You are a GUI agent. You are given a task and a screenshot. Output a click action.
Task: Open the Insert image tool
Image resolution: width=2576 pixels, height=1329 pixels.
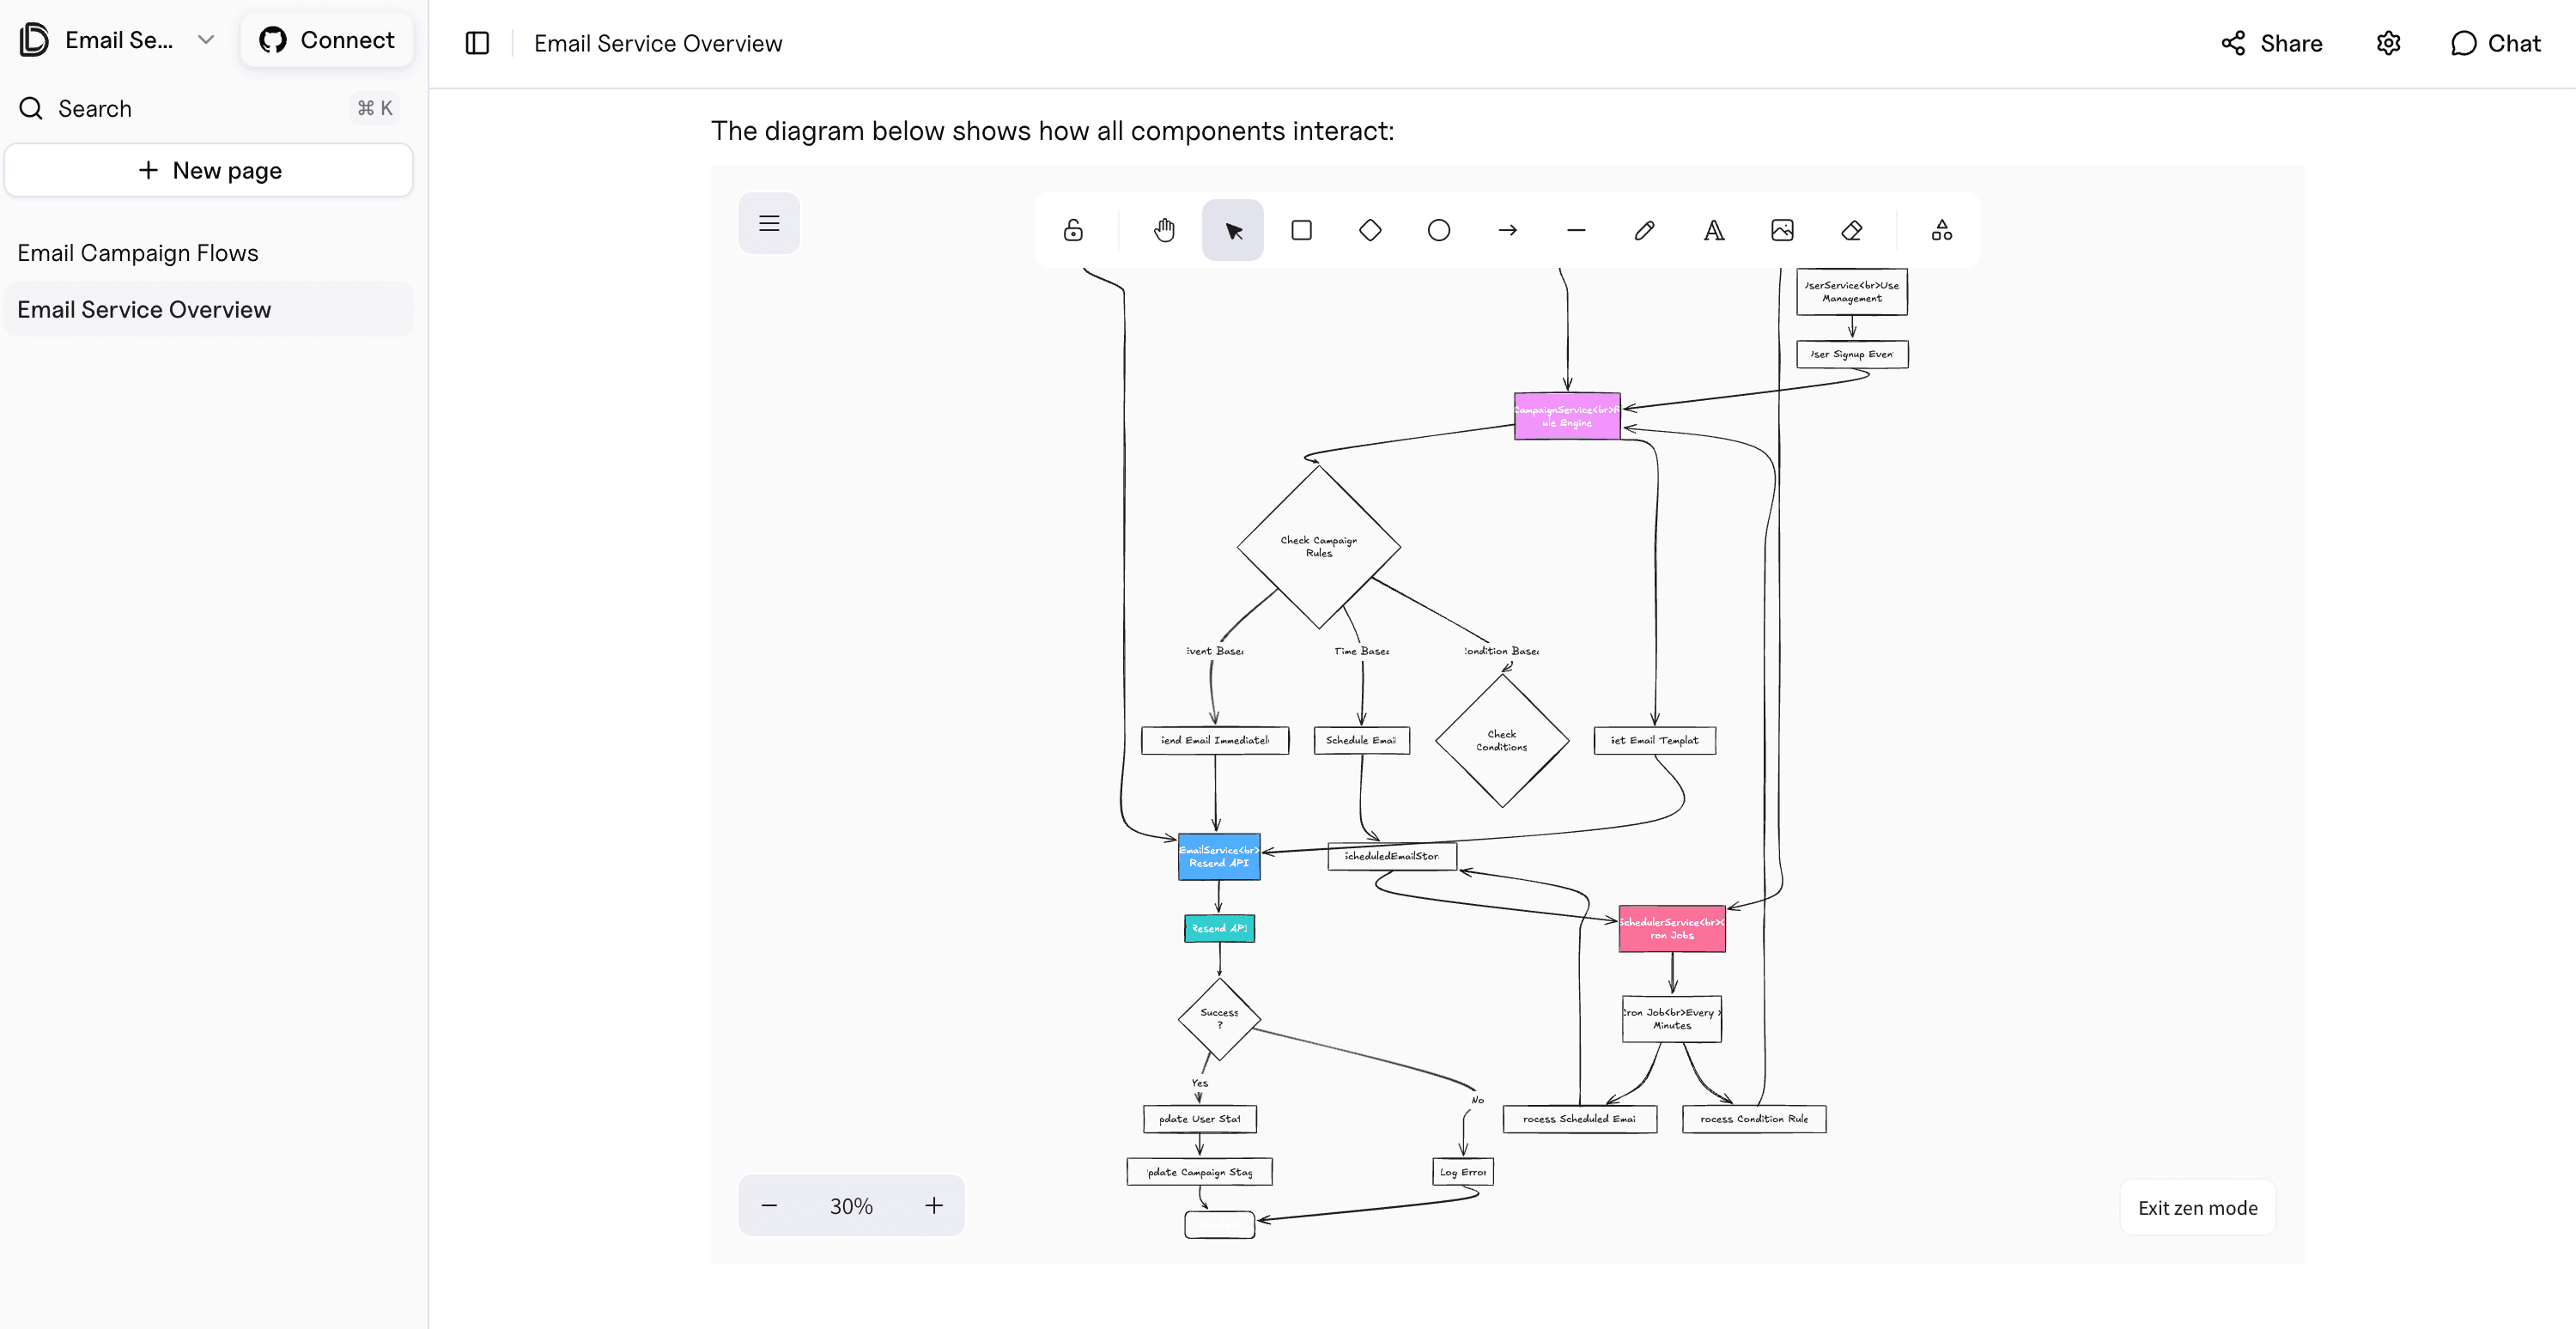(x=1782, y=230)
